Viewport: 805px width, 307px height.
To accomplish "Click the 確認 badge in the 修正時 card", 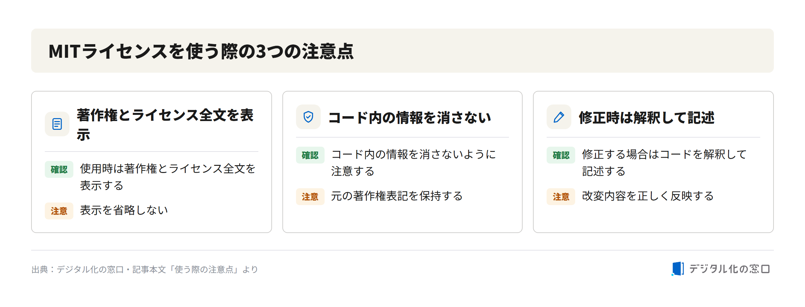I will pos(561,155).
